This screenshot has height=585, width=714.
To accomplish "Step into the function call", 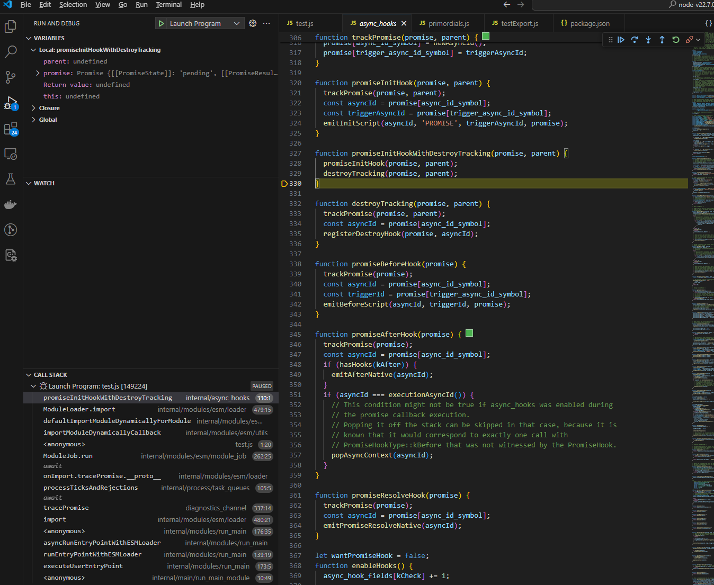I will 648,40.
